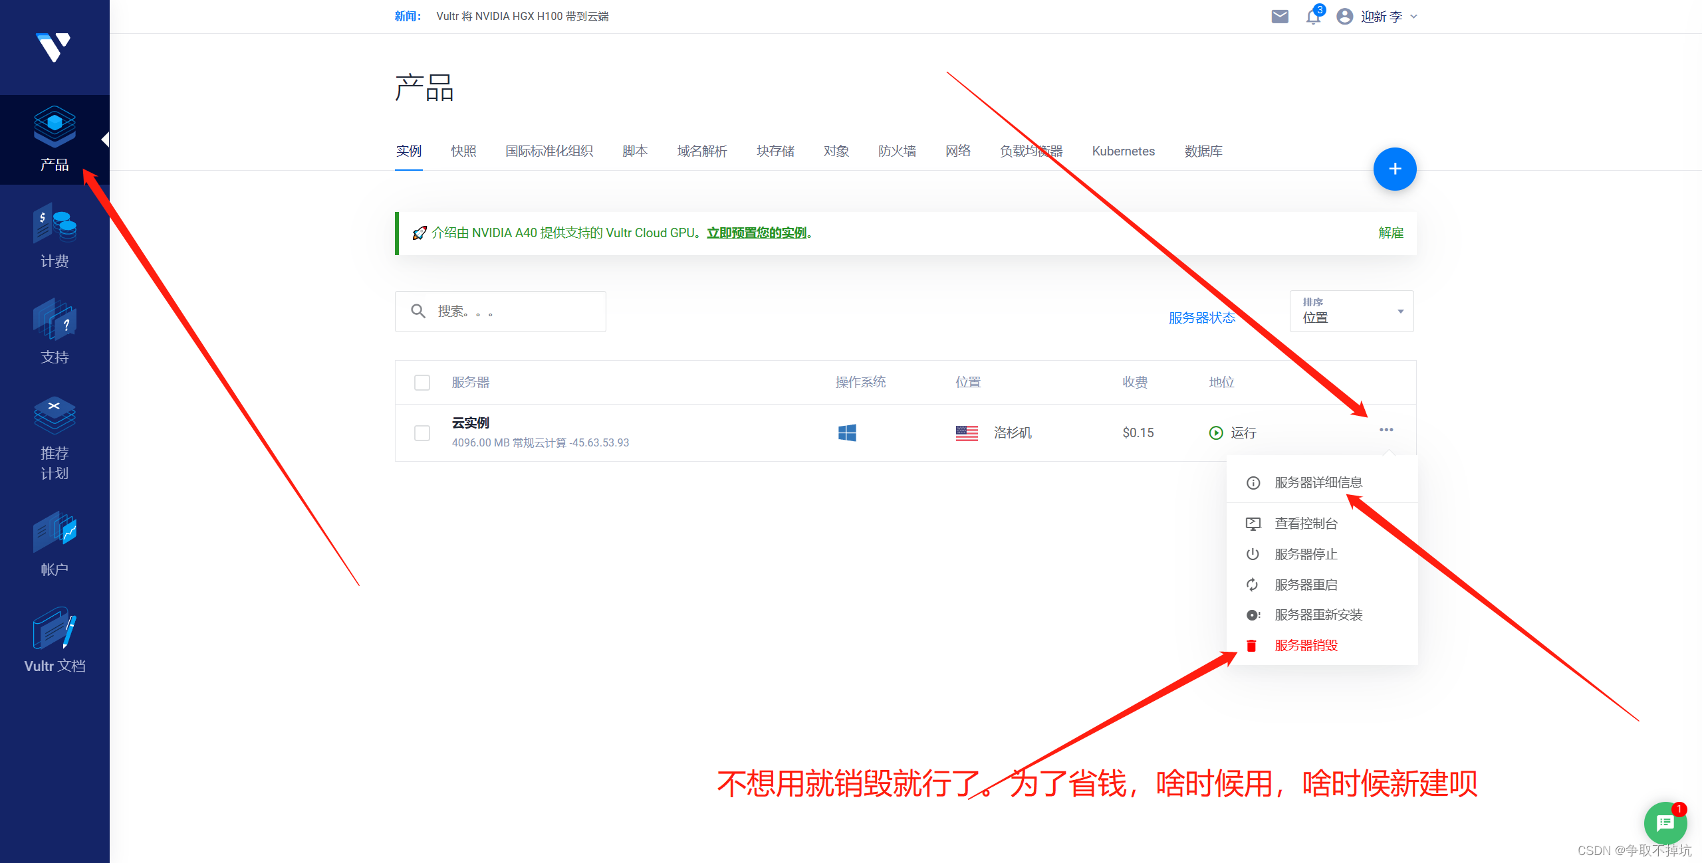Select 服务器重新安装 menu item
This screenshot has height=863, width=1702.
click(1322, 615)
